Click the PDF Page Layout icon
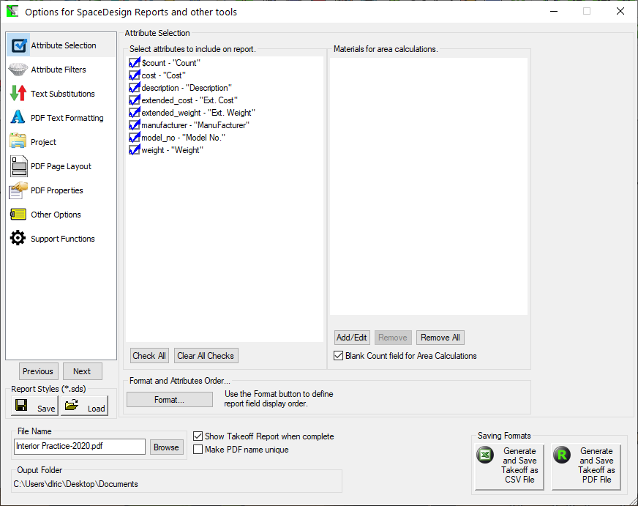 [x=18, y=166]
